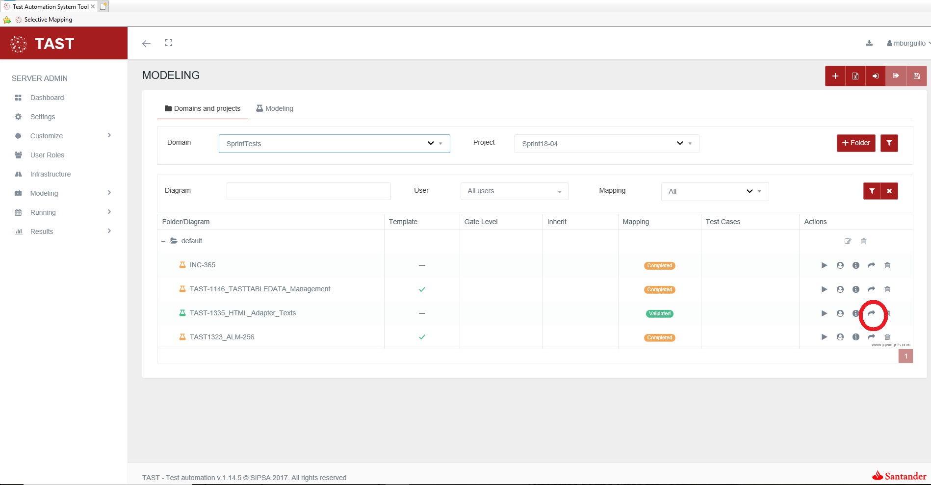931x485 pixels.
Task: Click the share arrow for TAST-1335_HTML_Adapter_Texts
Action: pos(871,313)
